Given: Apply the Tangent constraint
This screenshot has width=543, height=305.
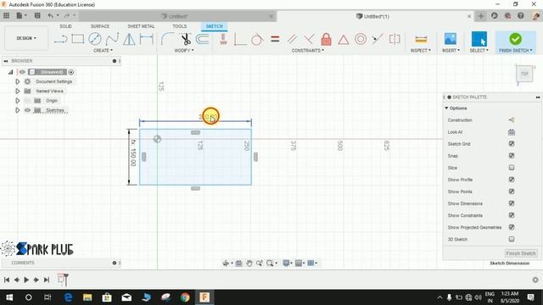Looking at the screenshot, I should point(257,39).
